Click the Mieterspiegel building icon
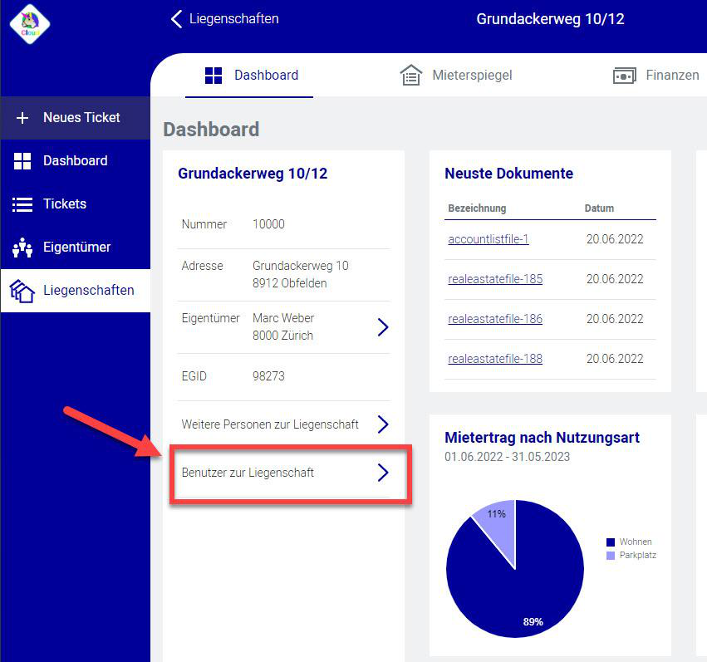 [x=410, y=75]
